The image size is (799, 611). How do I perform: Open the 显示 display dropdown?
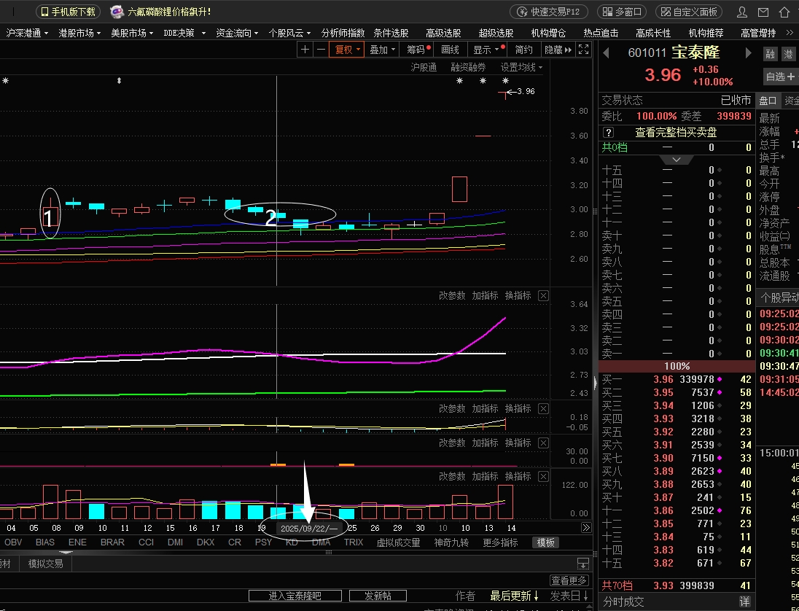point(488,50)
